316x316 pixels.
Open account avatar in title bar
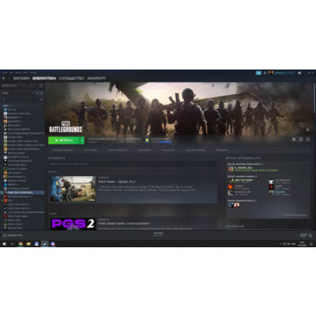271,73
